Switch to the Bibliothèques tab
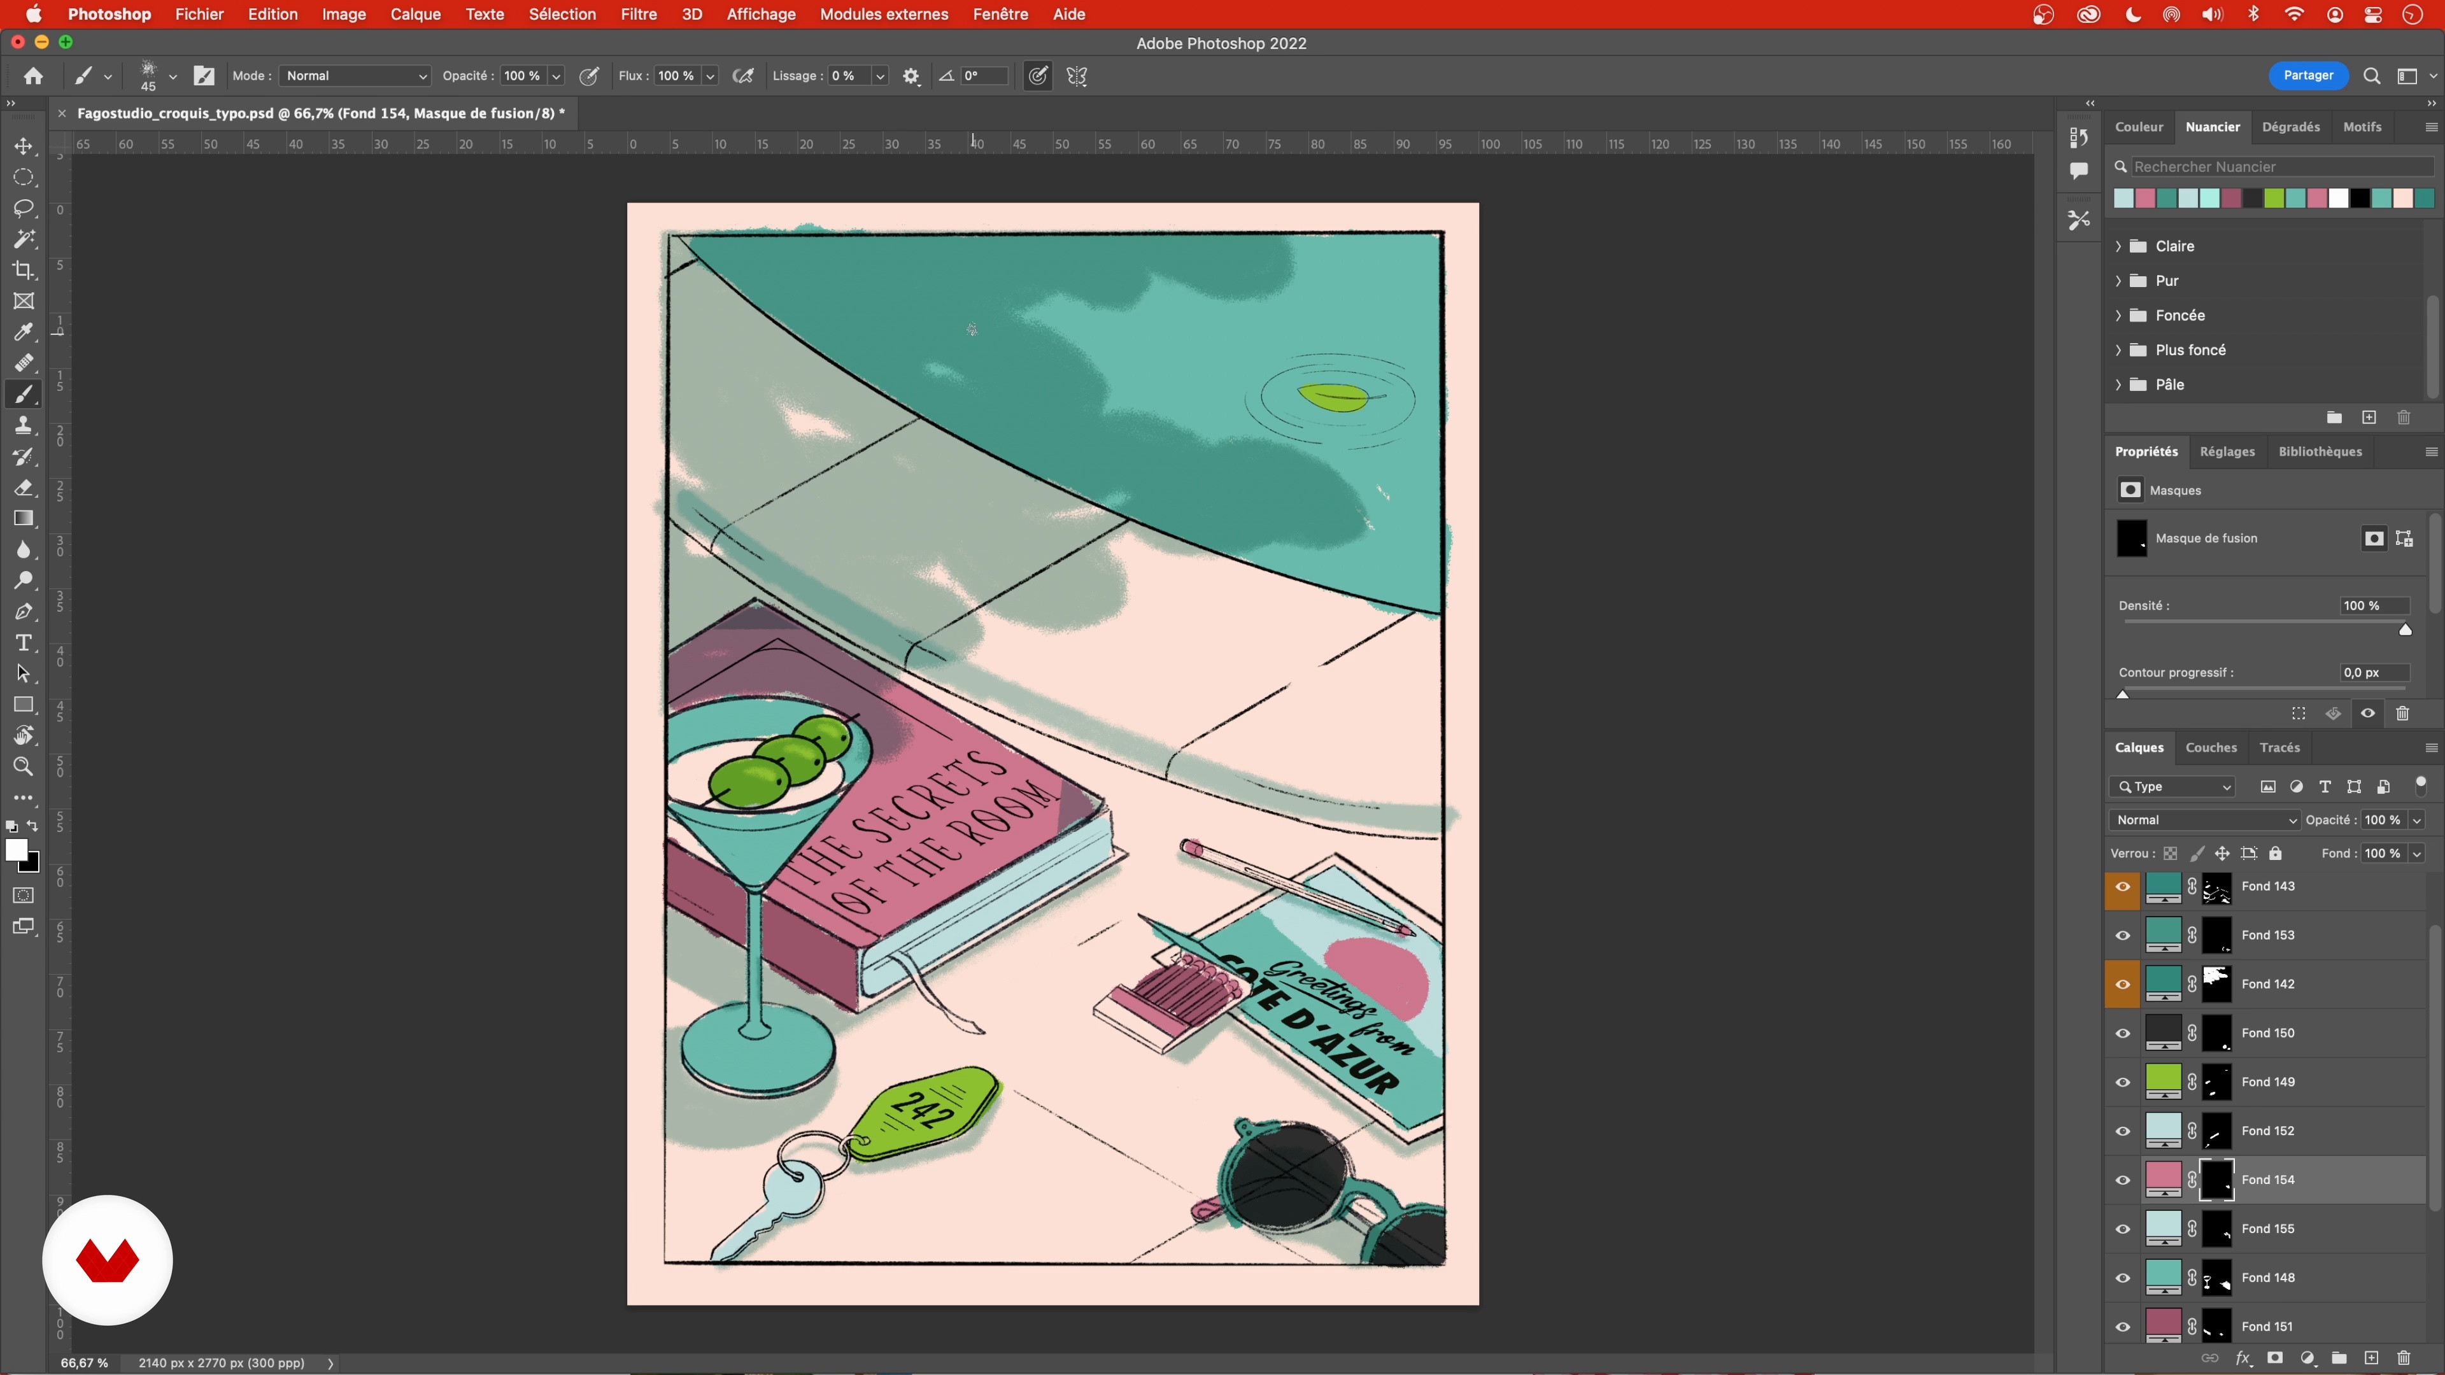 [x=2320, y=452]
